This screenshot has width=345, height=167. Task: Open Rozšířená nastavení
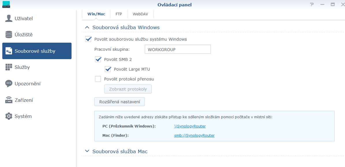coord(119,102)
